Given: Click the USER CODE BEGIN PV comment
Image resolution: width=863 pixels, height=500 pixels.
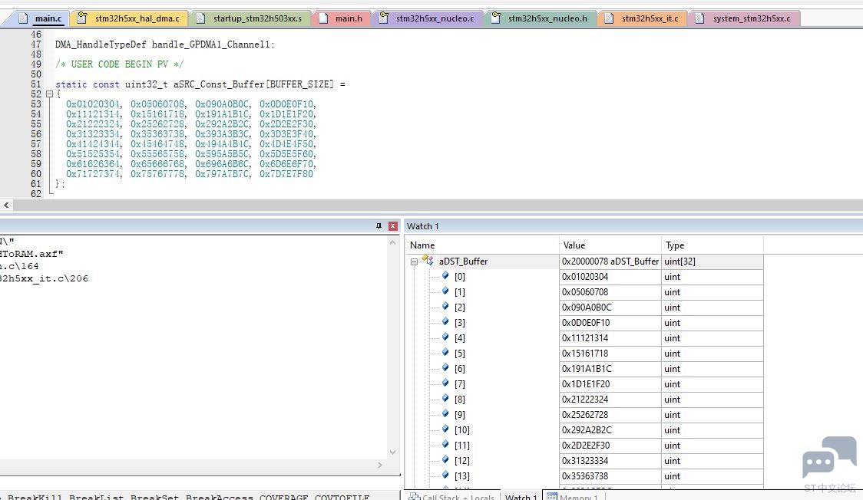Looking at the screenshot, I should [x=120, y=64].
